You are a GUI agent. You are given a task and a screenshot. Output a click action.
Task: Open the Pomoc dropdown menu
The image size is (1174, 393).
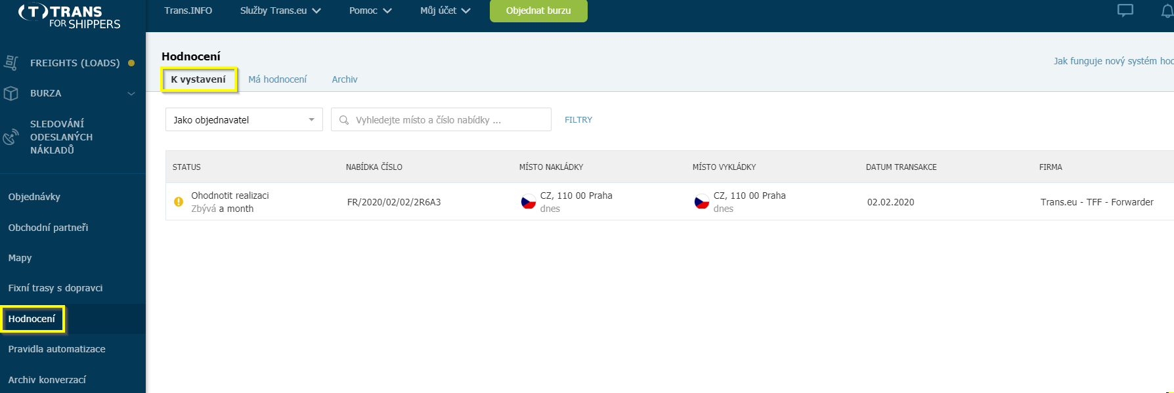click(370, 10)
